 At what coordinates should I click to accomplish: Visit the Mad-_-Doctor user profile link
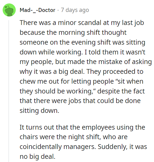(38, 10)
